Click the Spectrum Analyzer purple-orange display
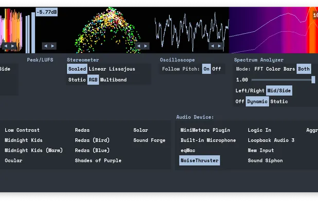318x202 pixels. point(273,30)
